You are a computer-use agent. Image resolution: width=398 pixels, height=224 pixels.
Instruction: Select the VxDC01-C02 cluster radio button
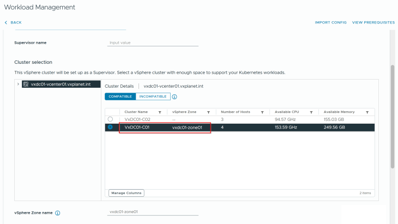[x=111, y=119]
